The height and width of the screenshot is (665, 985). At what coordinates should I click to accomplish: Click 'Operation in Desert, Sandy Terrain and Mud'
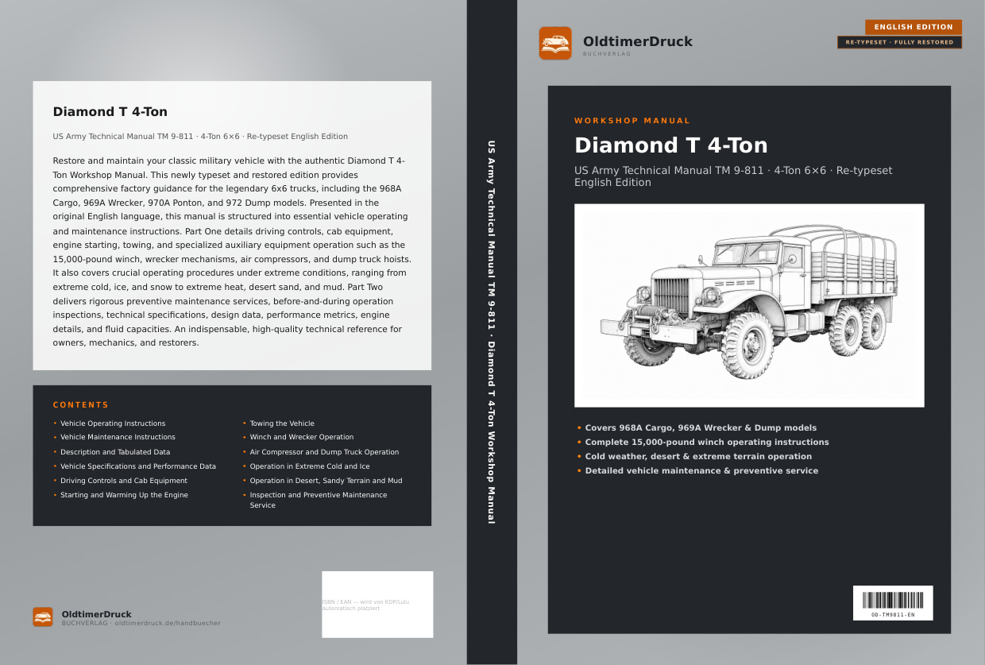click(326, 481)
